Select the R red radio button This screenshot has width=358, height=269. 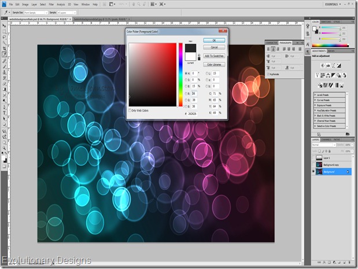click(186, 94)
